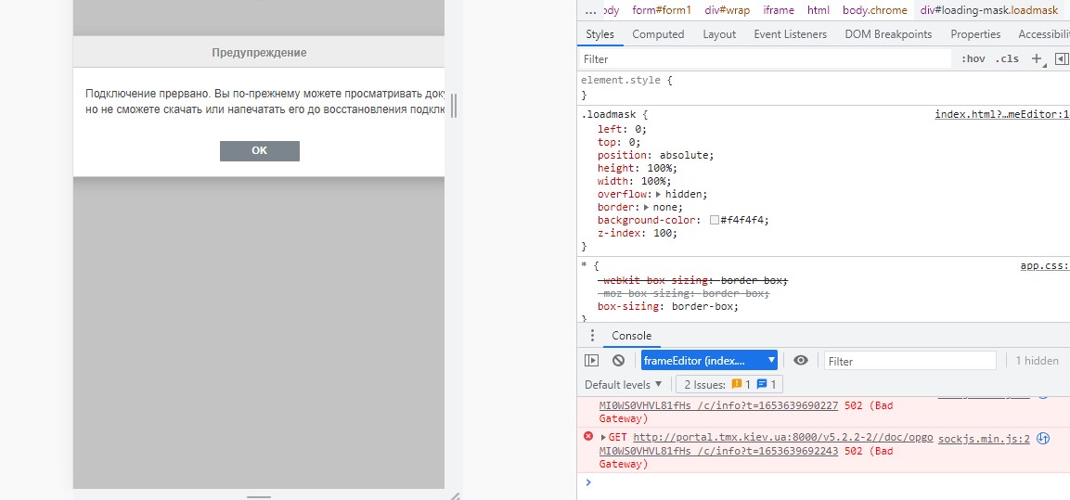Open the app.css source link

pos(1044,266)
